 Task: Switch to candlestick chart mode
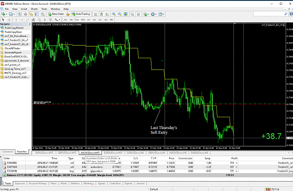point(101,14)
